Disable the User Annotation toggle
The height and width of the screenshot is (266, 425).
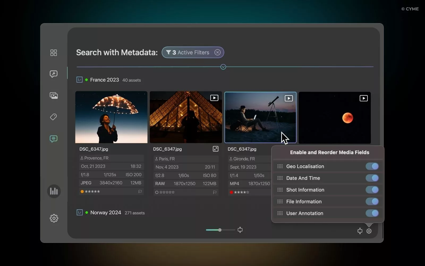coord(372,213)
